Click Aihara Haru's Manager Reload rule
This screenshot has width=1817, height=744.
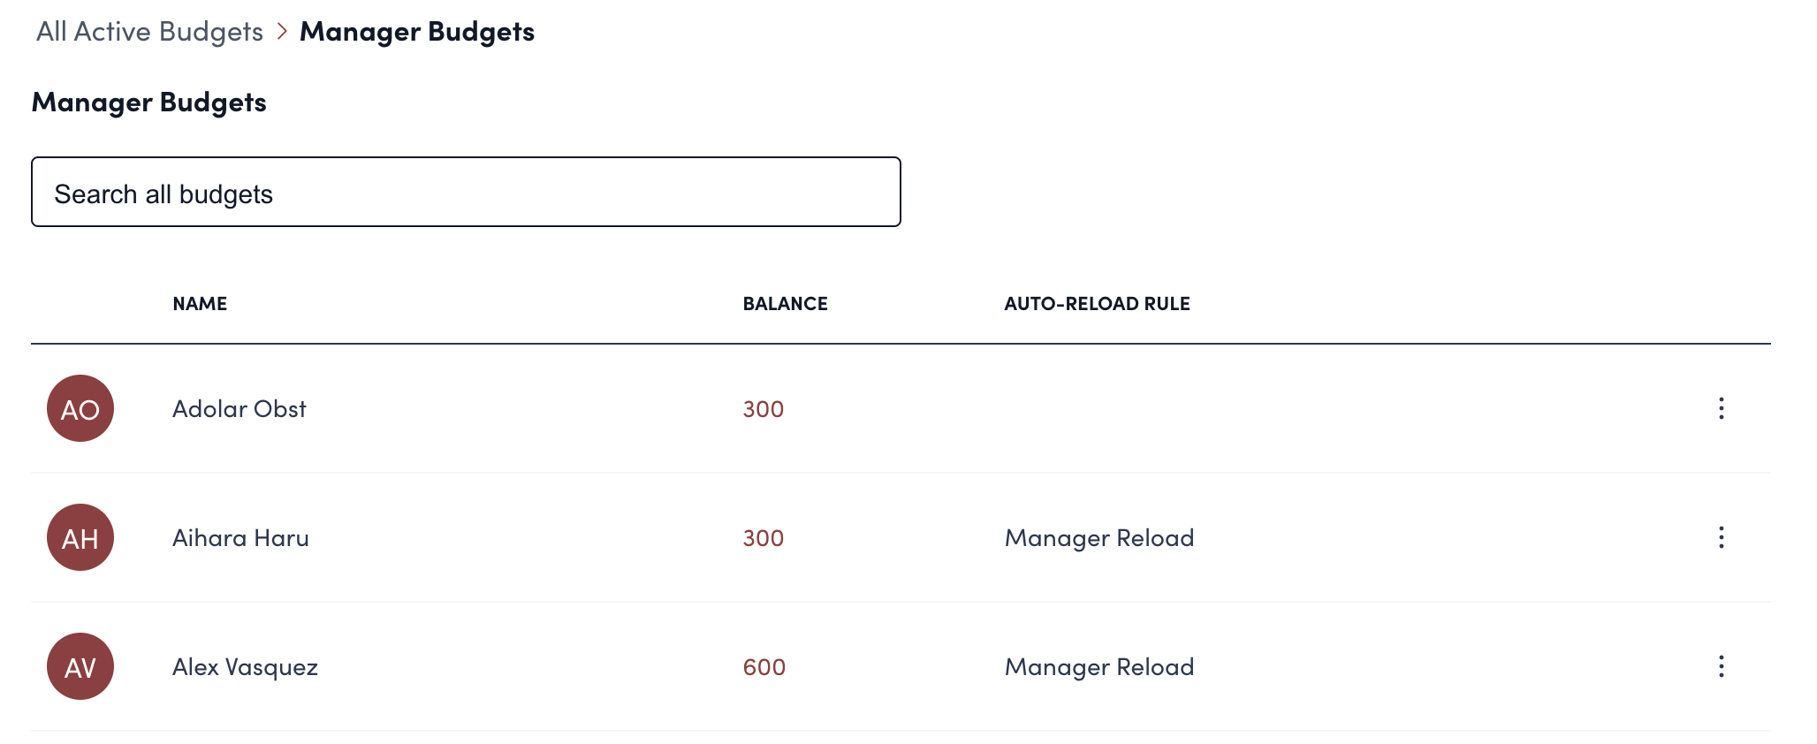(x=1099, y=538)
